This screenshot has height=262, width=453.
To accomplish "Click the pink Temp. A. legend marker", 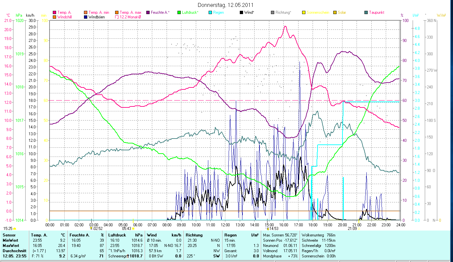I will 54,12.
